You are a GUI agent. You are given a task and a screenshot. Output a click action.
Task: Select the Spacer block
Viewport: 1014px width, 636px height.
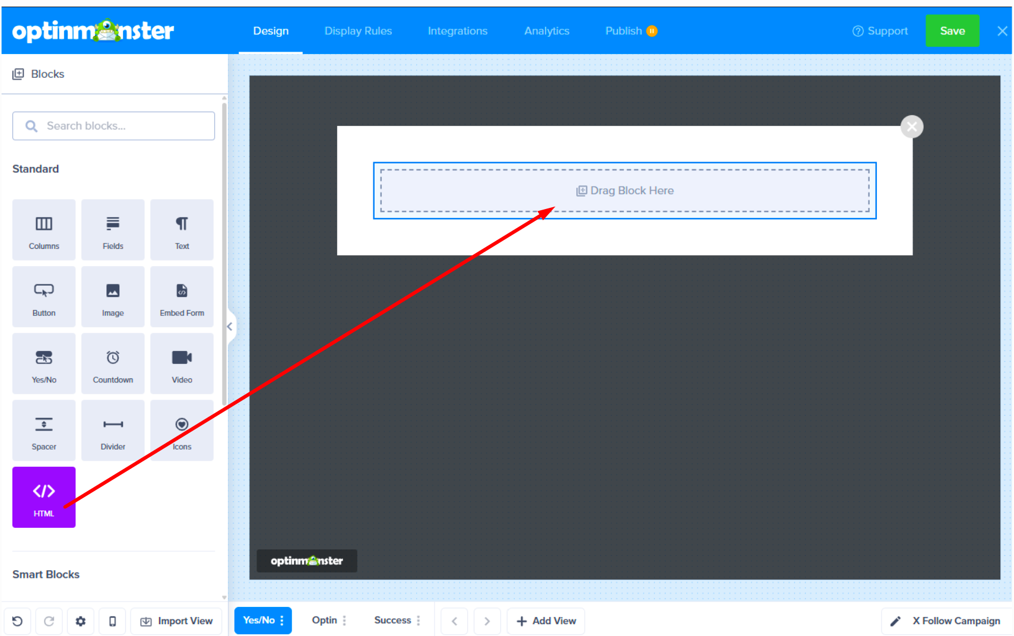coord(44,431)
